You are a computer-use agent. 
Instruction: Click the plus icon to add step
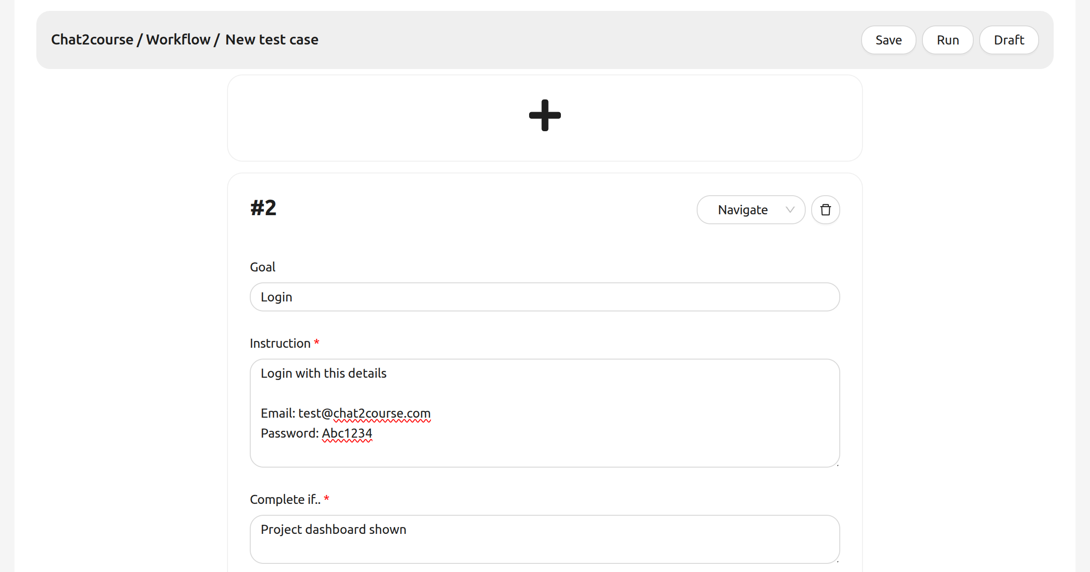click(x=545, y=115)
